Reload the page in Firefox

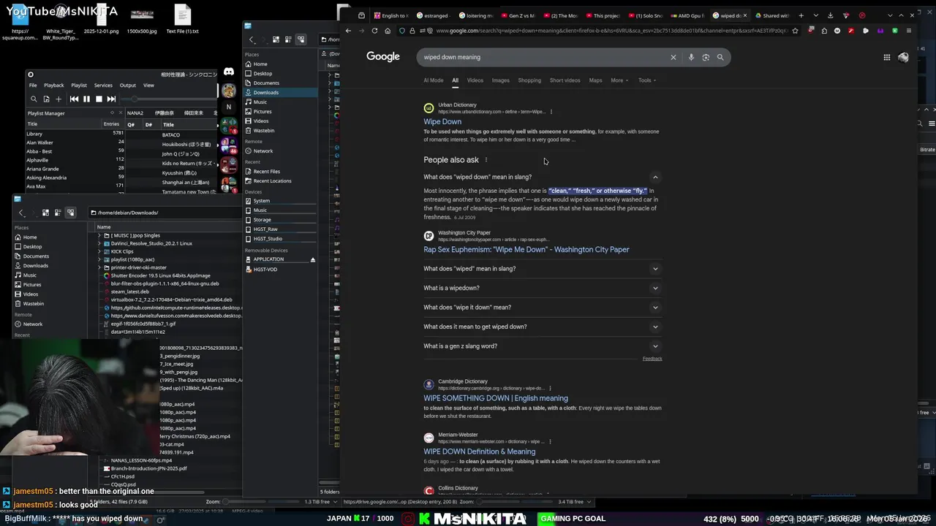374,31
